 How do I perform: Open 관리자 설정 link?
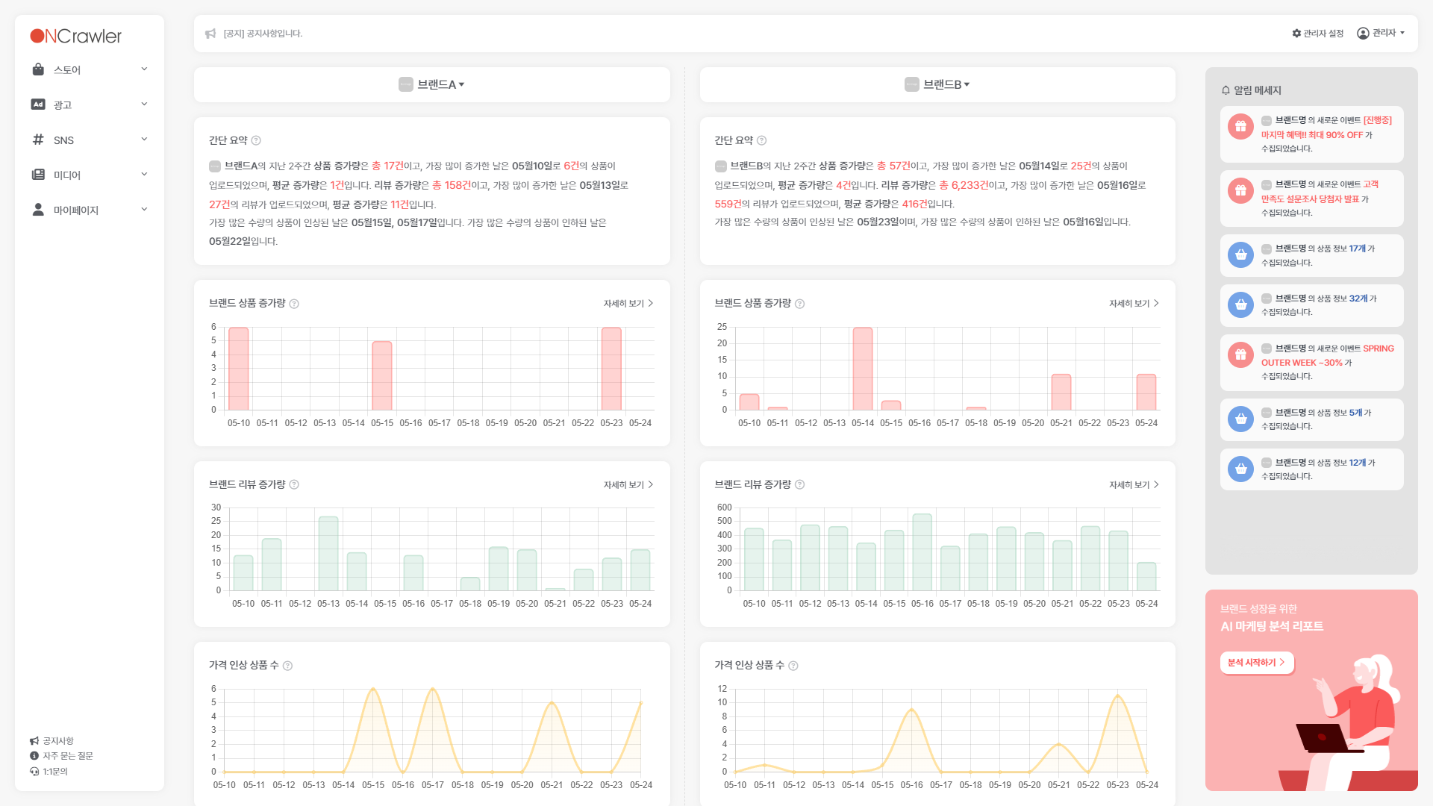coord(1318,34)
